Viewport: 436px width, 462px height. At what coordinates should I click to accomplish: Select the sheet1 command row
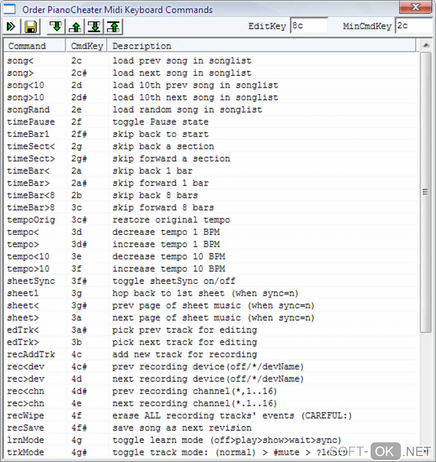pyautogui.click(x=212, y=293)
